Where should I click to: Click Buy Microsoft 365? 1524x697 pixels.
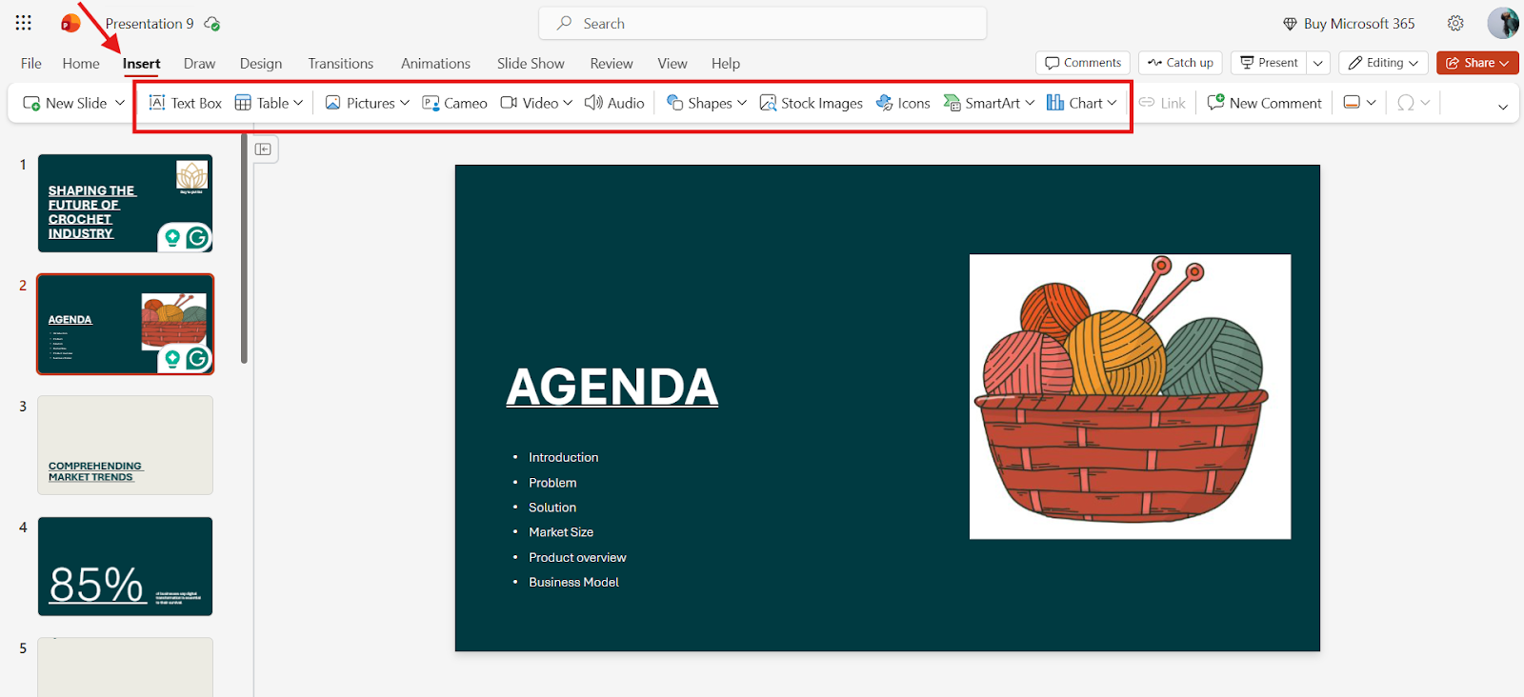(x=1349, y=24)
